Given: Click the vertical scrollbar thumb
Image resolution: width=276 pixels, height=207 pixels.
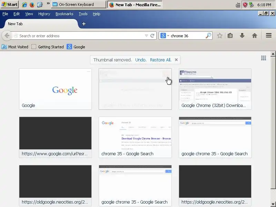Looking at the screenshot, I should tap(273, 122).
